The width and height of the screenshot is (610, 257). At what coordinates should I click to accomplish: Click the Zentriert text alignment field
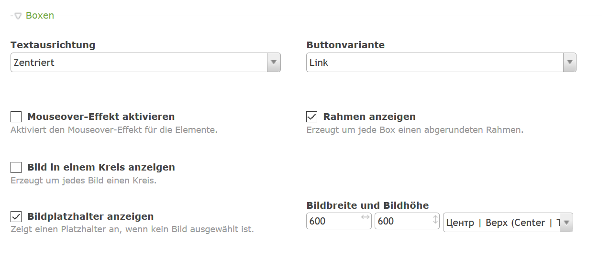139,62
